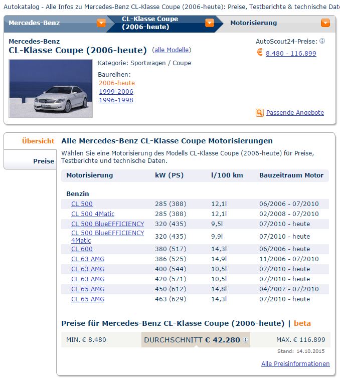Select the 1999-2006 Baureihe link

[x=116, y=92]
